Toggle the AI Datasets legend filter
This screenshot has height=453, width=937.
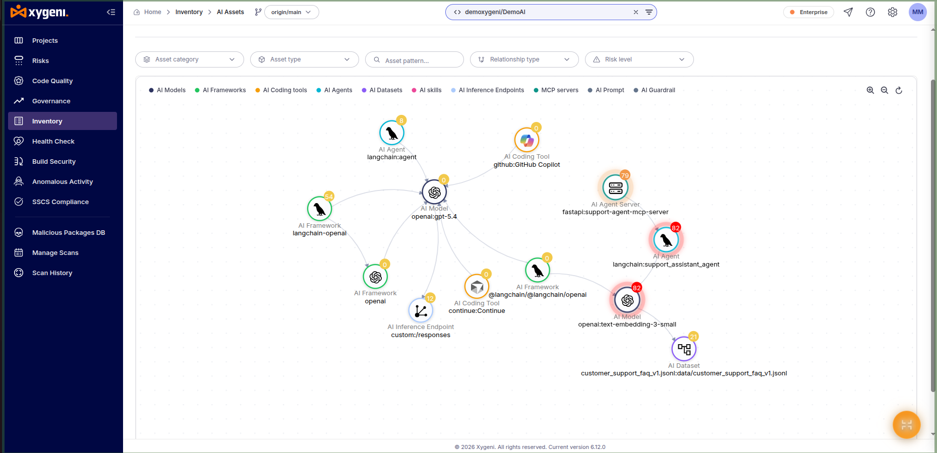382,90
